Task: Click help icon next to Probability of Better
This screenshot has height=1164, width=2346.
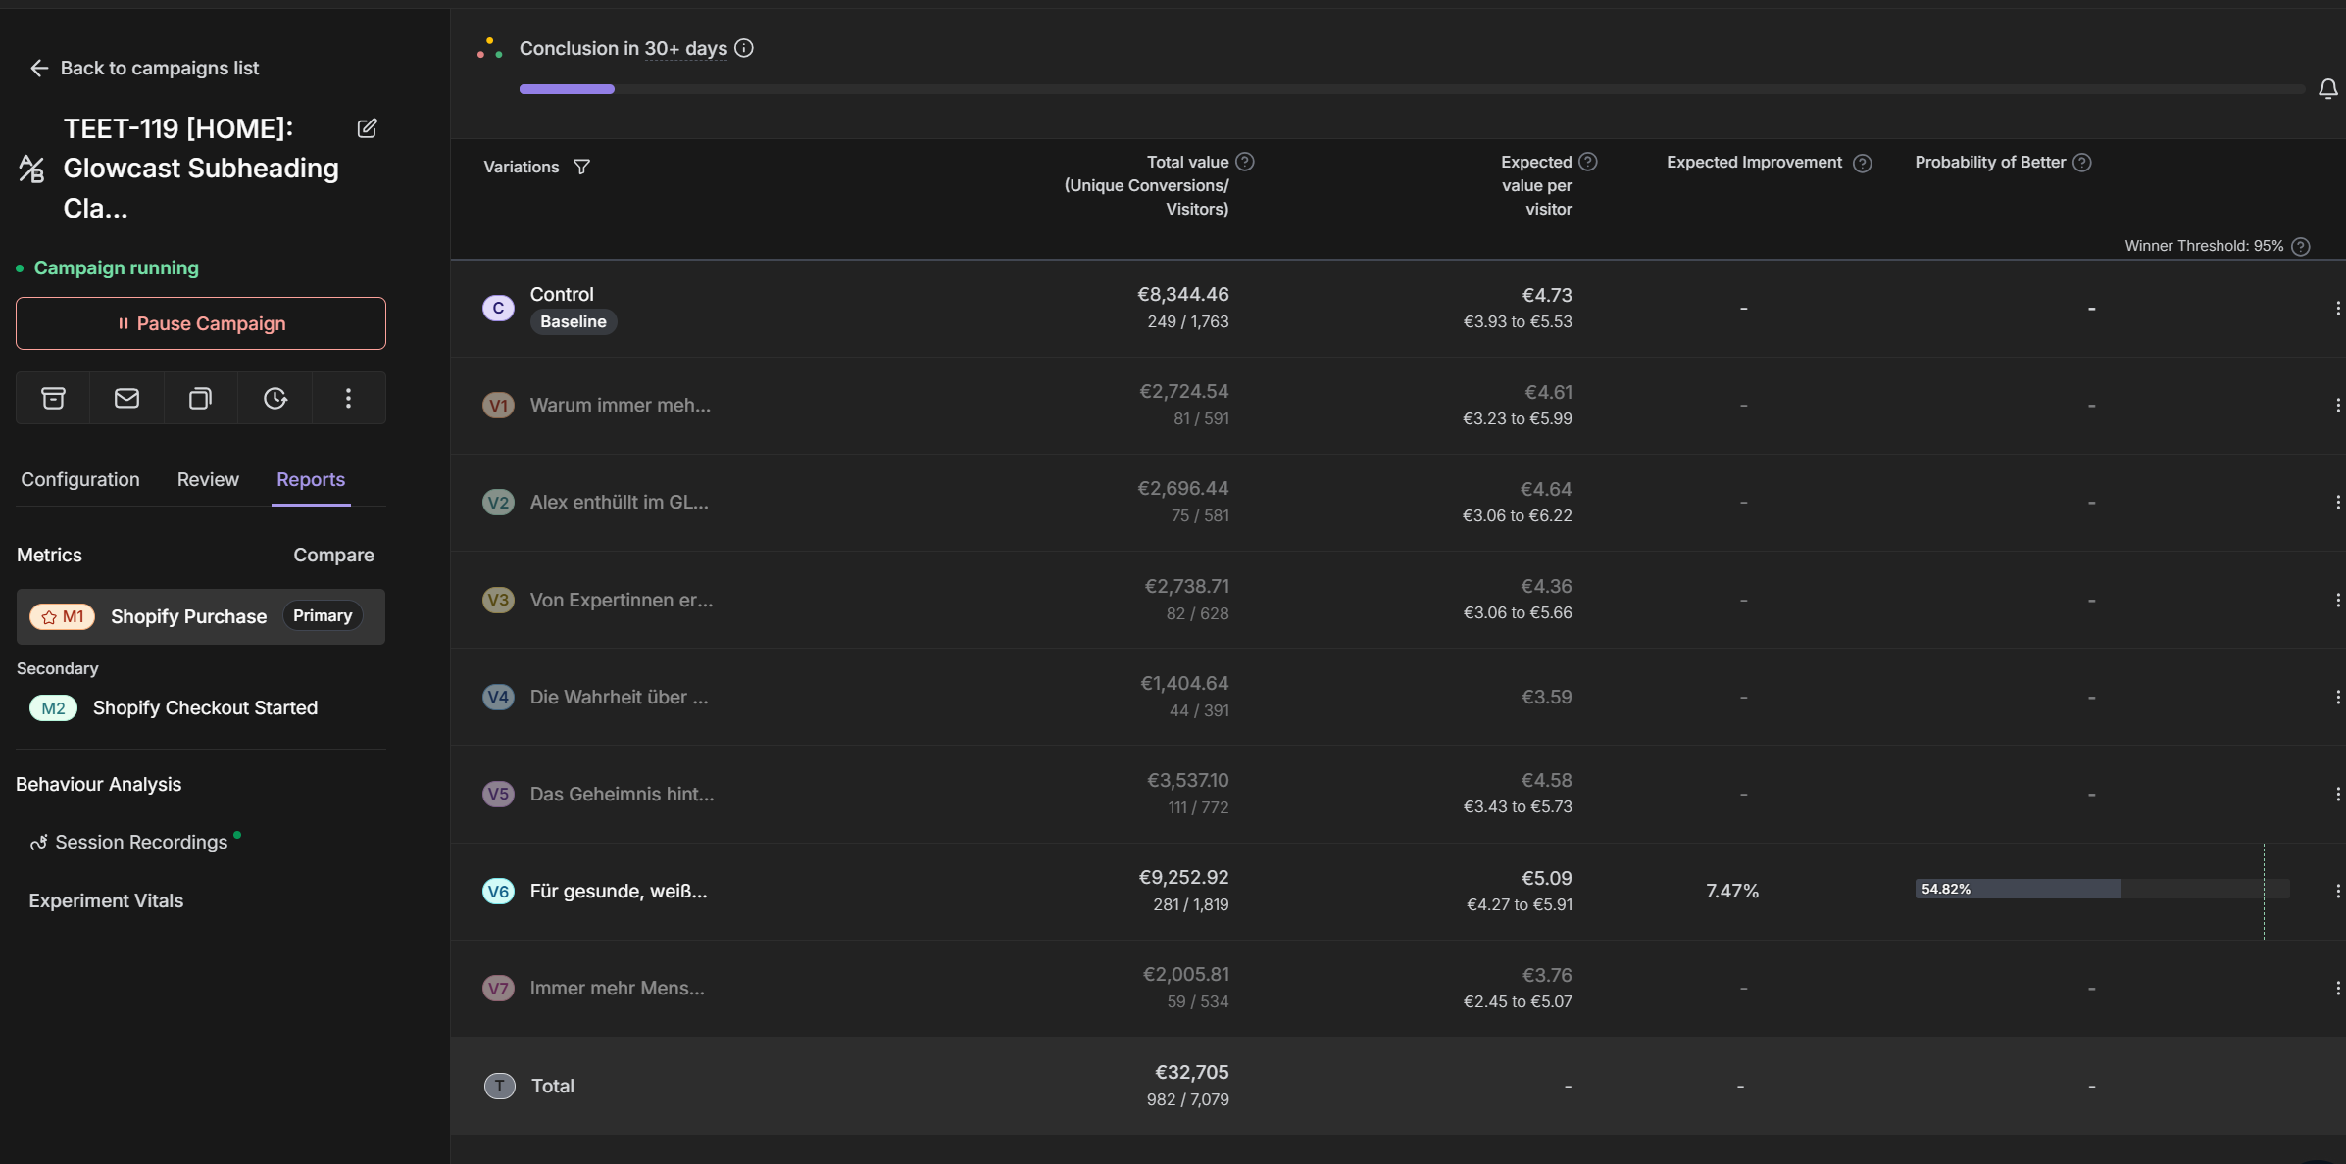Action: coord(2082,163)
